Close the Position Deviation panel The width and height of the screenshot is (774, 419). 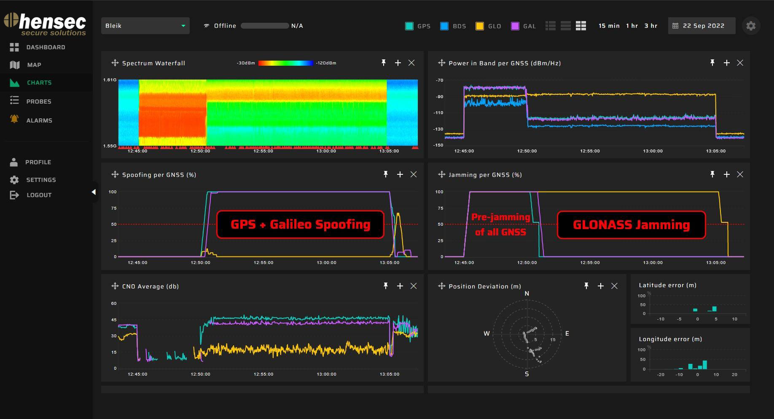click(614, 286)
